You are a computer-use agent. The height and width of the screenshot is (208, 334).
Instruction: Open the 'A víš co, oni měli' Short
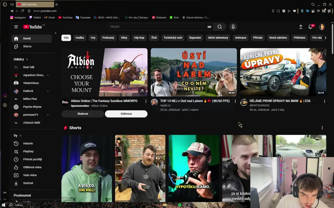tap(87, 168)
